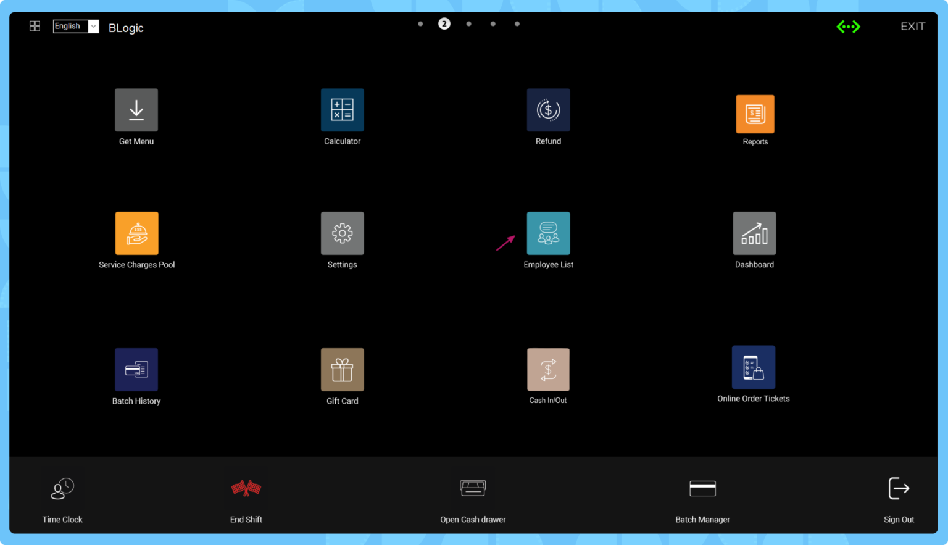Go to the first page dot
This screenshot has height=545, width=948.
420,24
